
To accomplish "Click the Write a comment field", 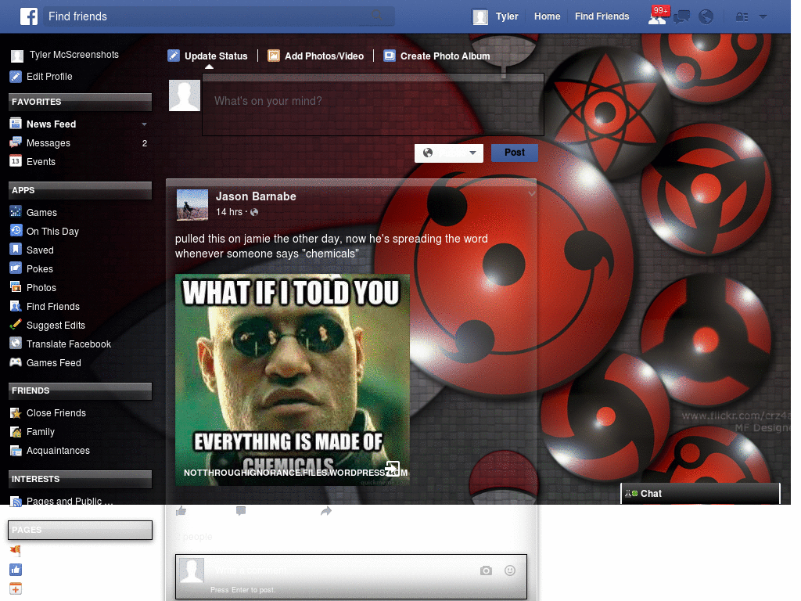I will tap(351, 577).
